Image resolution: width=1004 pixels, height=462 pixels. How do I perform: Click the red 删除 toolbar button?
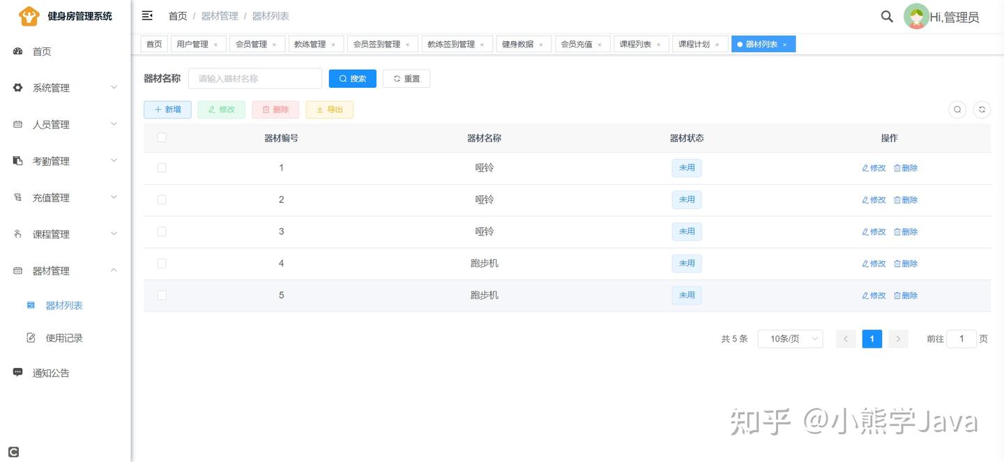point(275,109)
